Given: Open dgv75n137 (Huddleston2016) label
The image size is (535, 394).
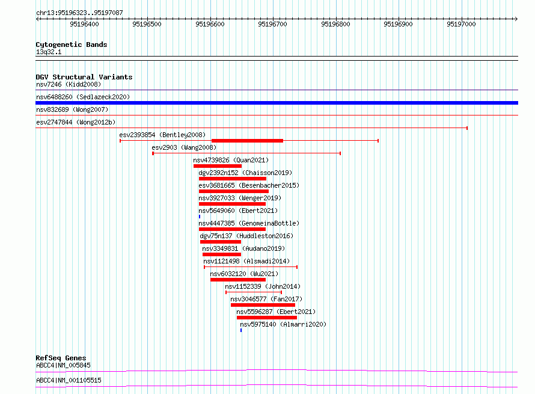Looking at the screenshot, I should coord(246,236).
